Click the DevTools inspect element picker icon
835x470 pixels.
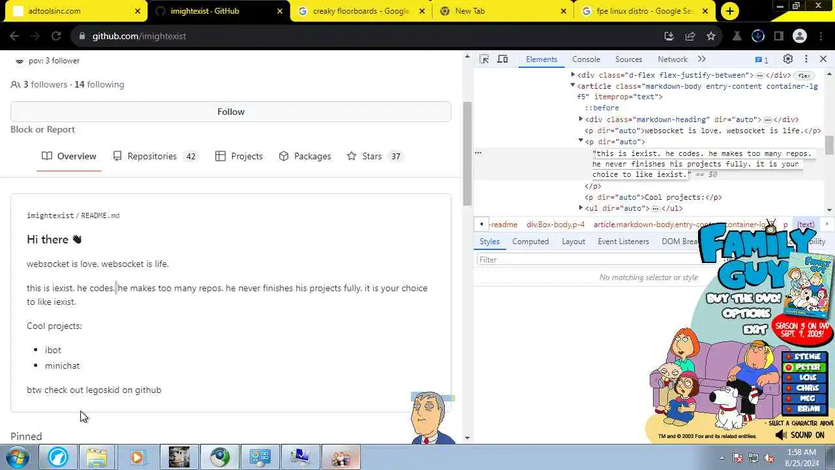[484, 59]
